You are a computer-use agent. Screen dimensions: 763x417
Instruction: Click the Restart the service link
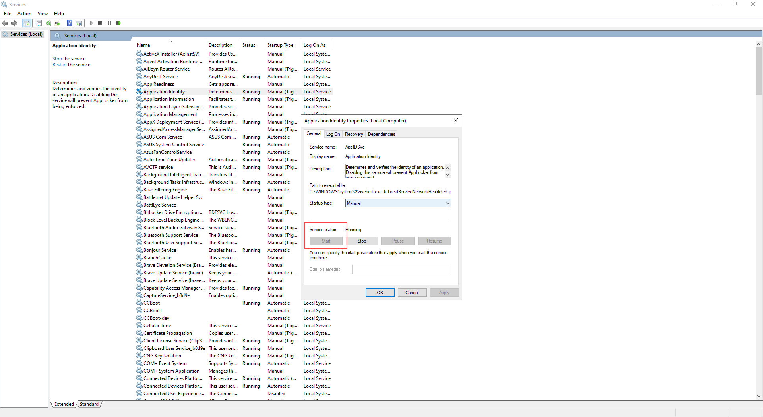[60, 65]
